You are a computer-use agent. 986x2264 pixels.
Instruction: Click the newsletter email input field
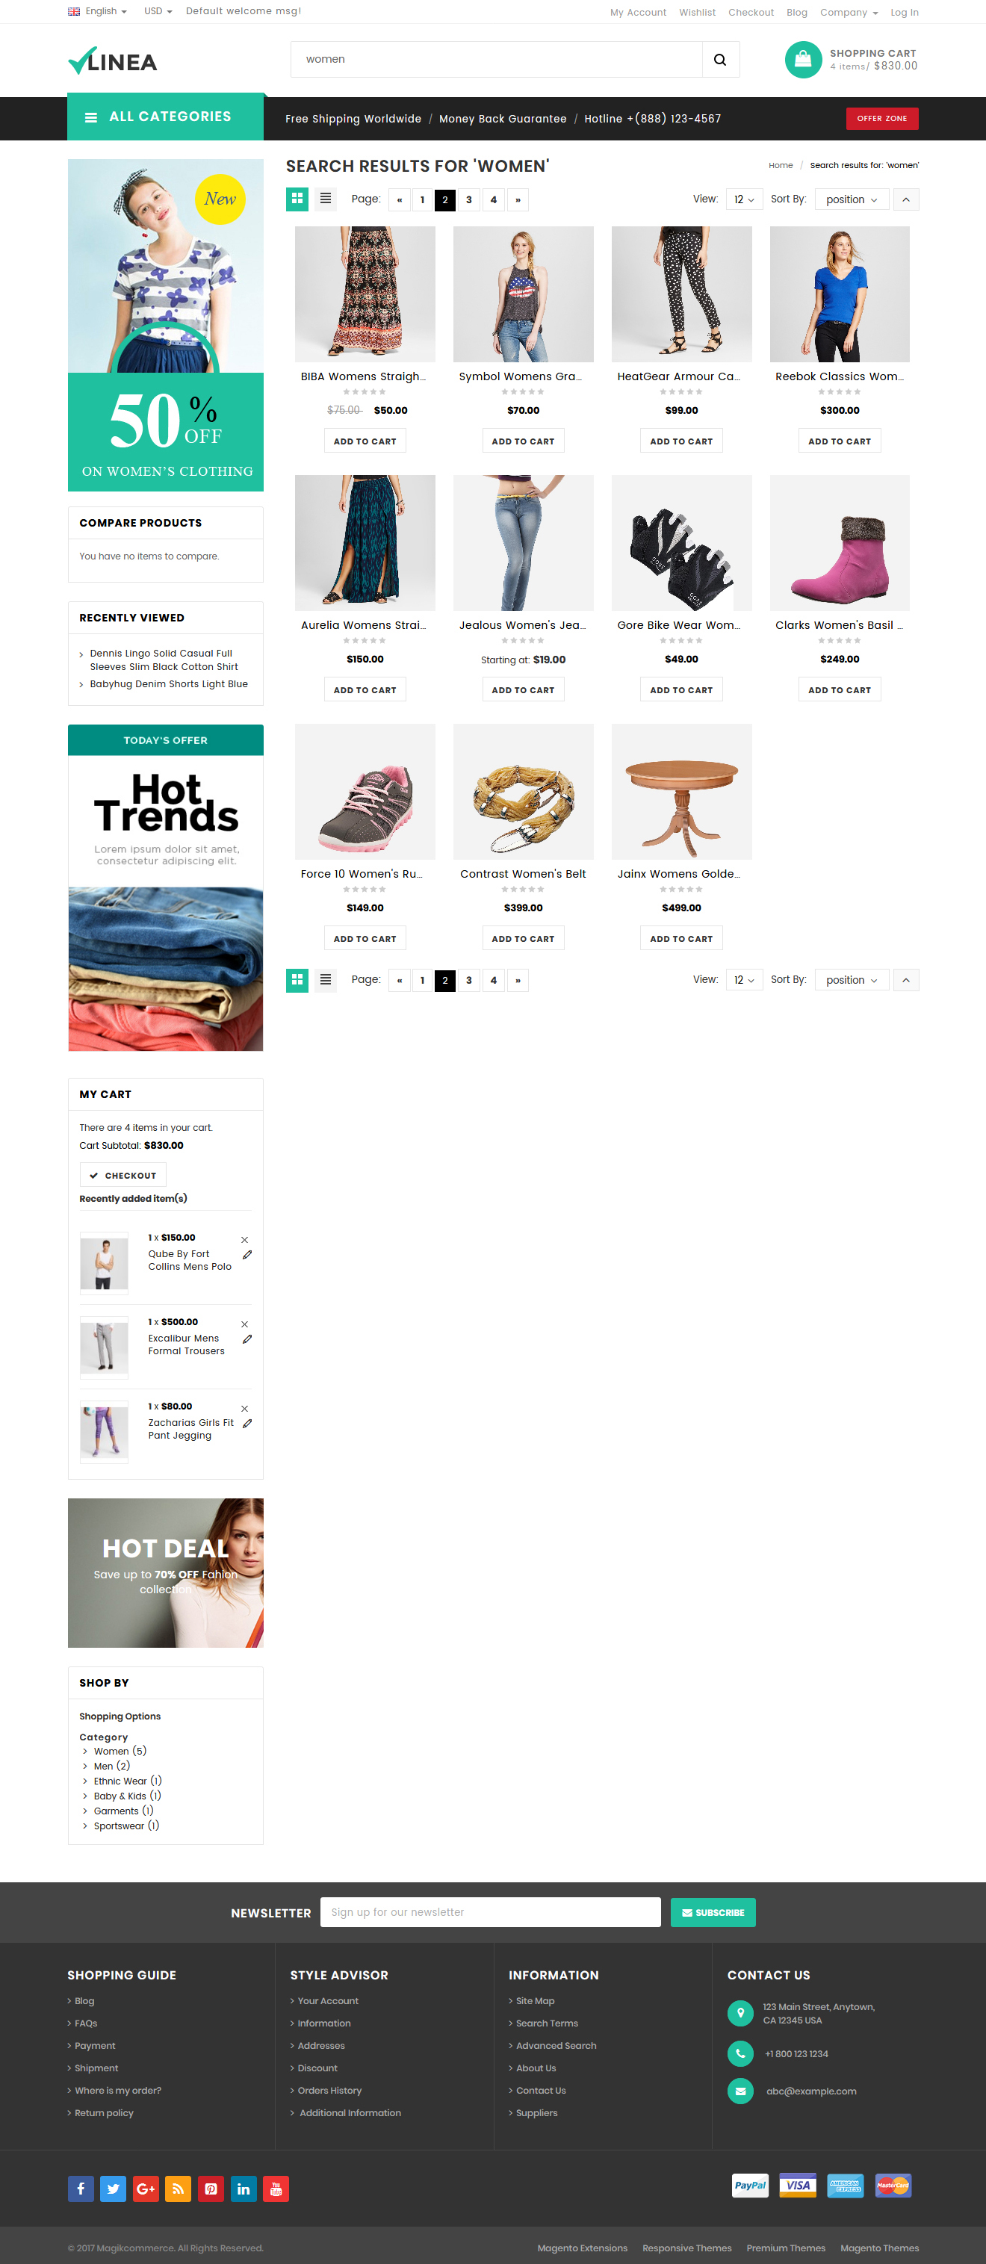pyautogui.click(x=490, y=1911)
